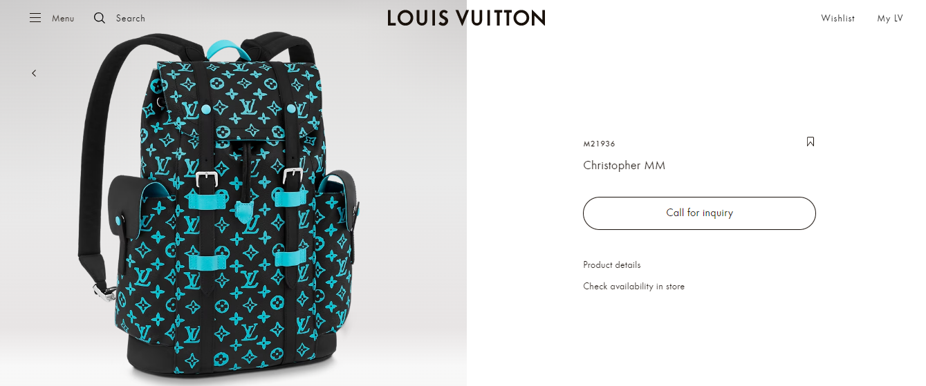926x386 pixels.
Task: Add product to wishlist with bookmark icon
Action: [811, 142]
